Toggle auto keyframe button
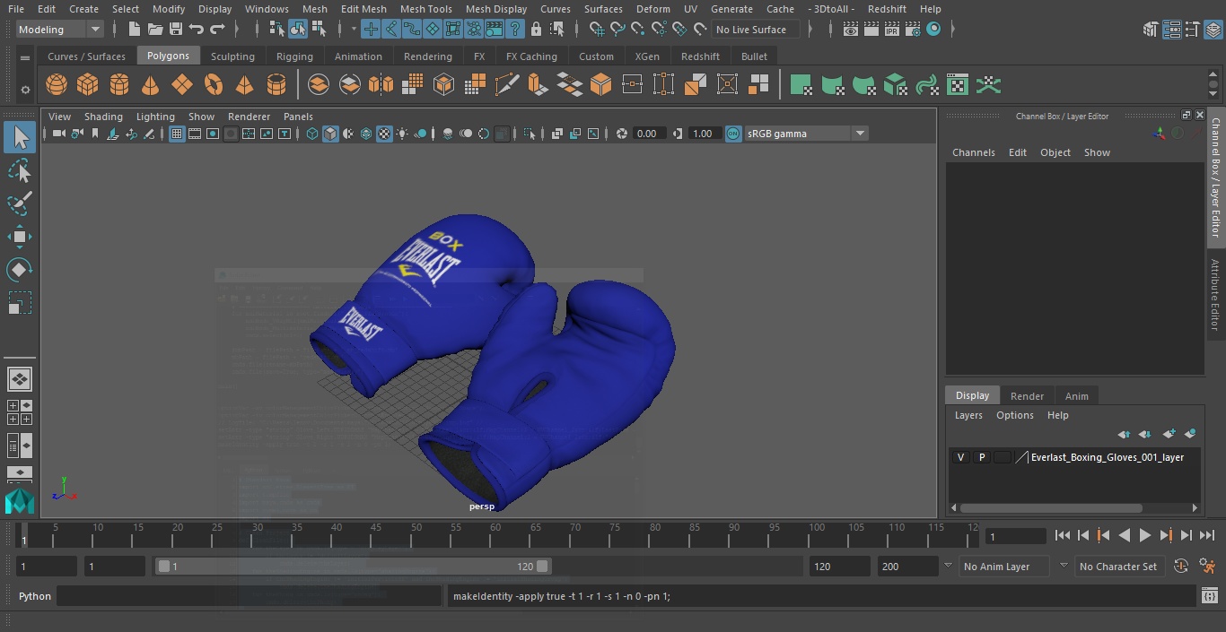 [1181, 567]
